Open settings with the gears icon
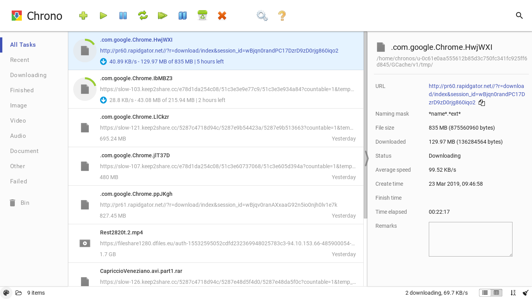Image resolution: width=532 pixels, height=299 pixels. [x=262, y=16]
